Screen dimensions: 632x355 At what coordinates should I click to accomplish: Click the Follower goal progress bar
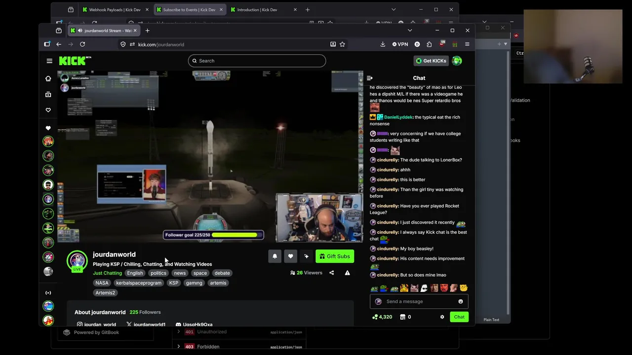213,235
